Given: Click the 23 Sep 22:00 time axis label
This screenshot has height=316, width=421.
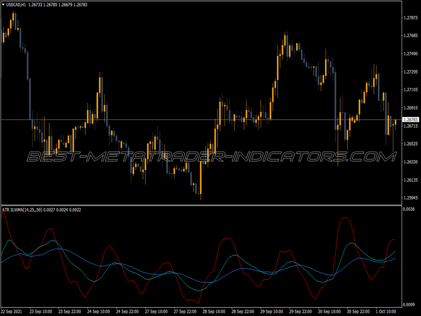Looking at the screenshot, I should (x=70, y=311).
